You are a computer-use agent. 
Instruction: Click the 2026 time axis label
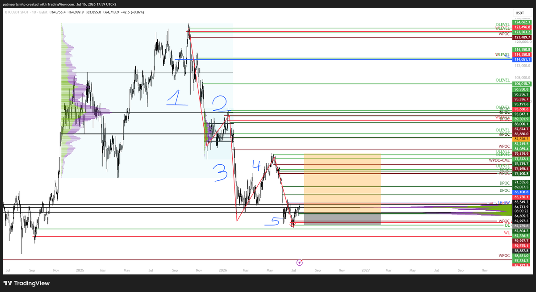(223, 270)
